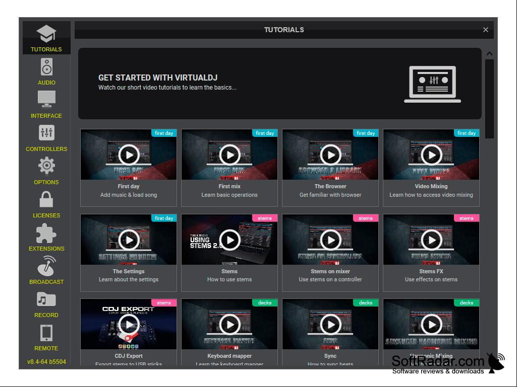The width and height of the screenshot is (517, 387).
Task: Click the 'Get Started with VirtualDJ' heading
Action: (x=158, y=78)
